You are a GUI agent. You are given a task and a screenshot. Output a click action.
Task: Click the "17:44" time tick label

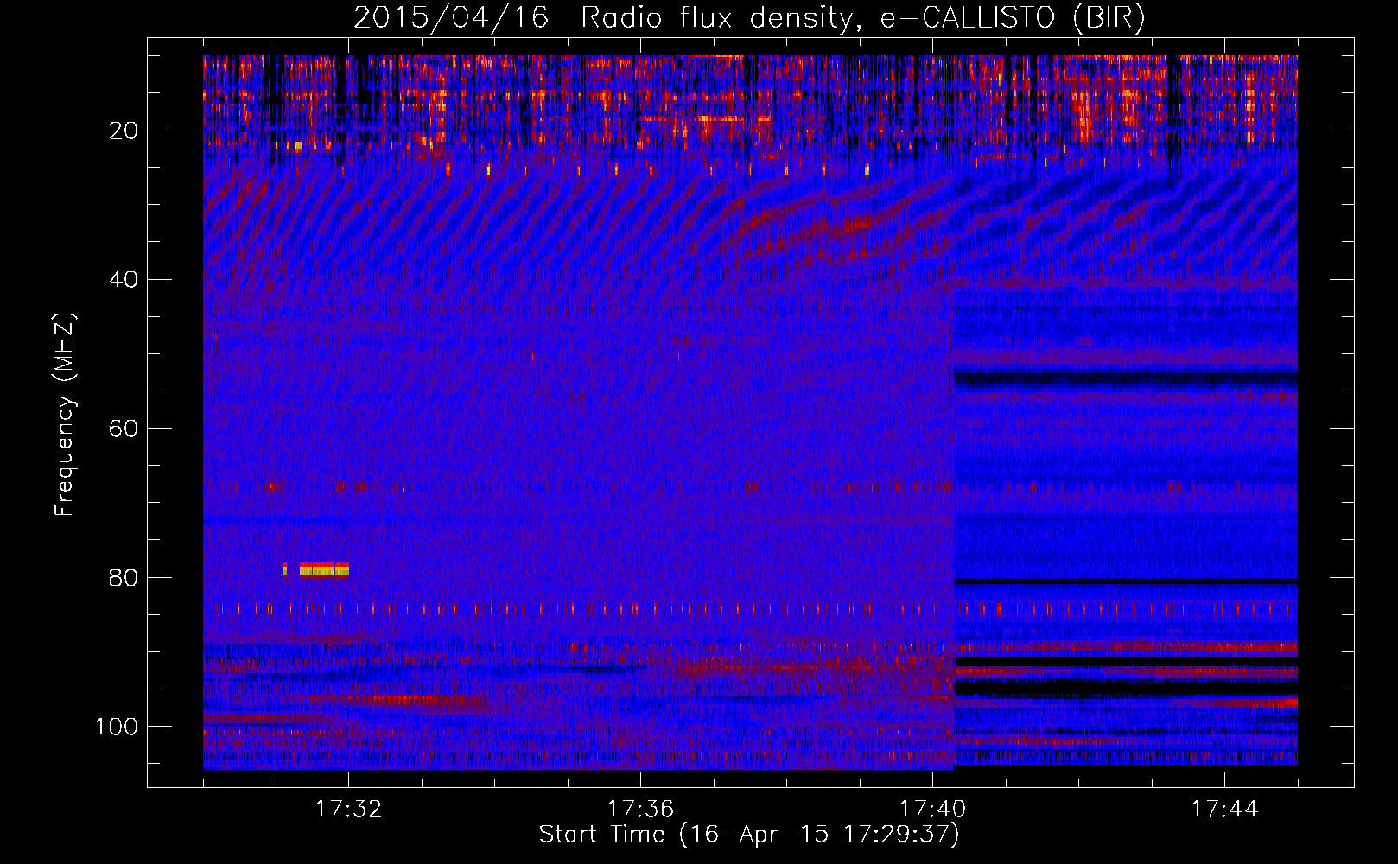coord(1224,810)
